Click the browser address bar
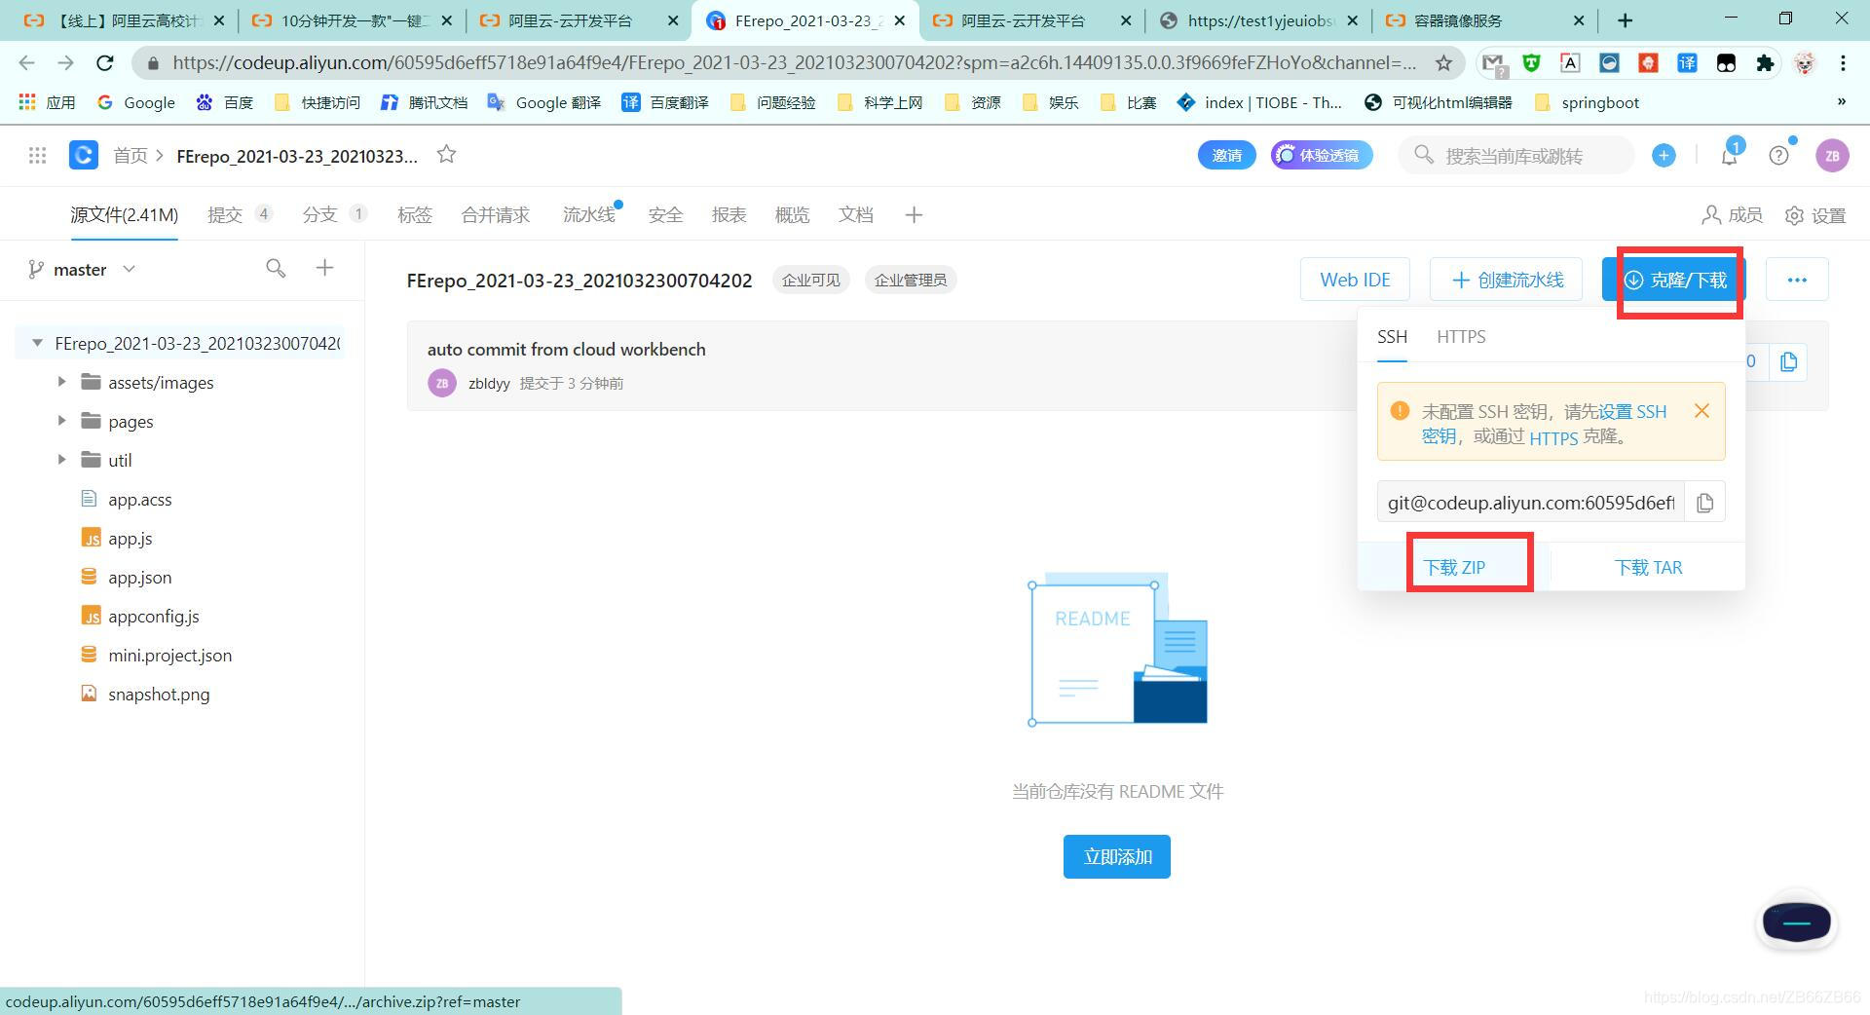 point(794,63)
